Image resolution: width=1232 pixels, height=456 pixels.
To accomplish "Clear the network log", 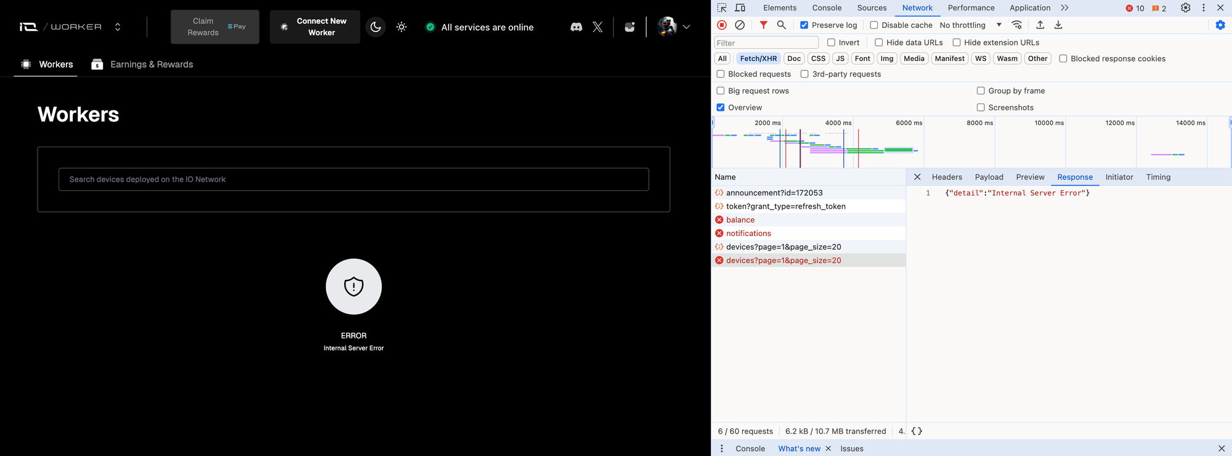I will pos(740,25).
